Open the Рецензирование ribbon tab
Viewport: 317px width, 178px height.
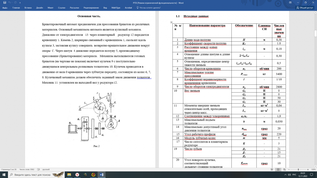pyautogui.click(x=91, y=8)
